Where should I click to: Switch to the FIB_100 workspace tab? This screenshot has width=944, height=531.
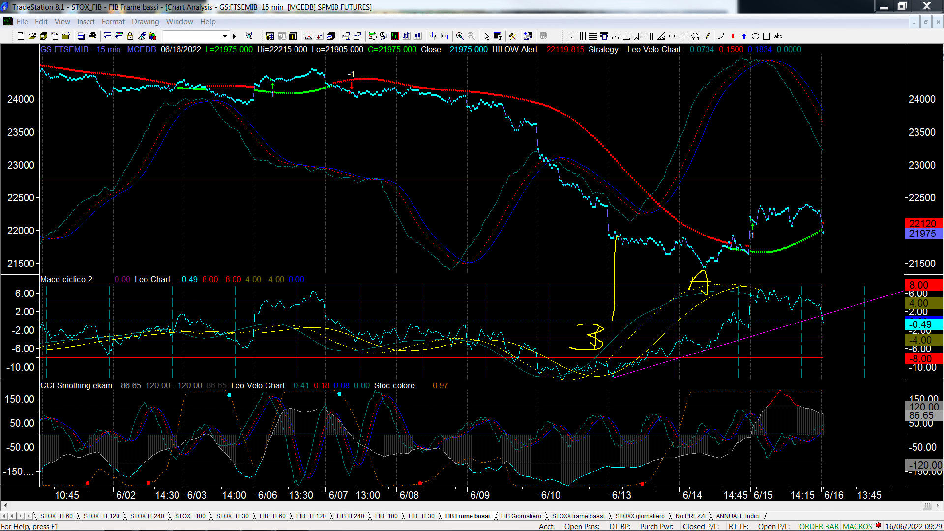tap(386, 516)
